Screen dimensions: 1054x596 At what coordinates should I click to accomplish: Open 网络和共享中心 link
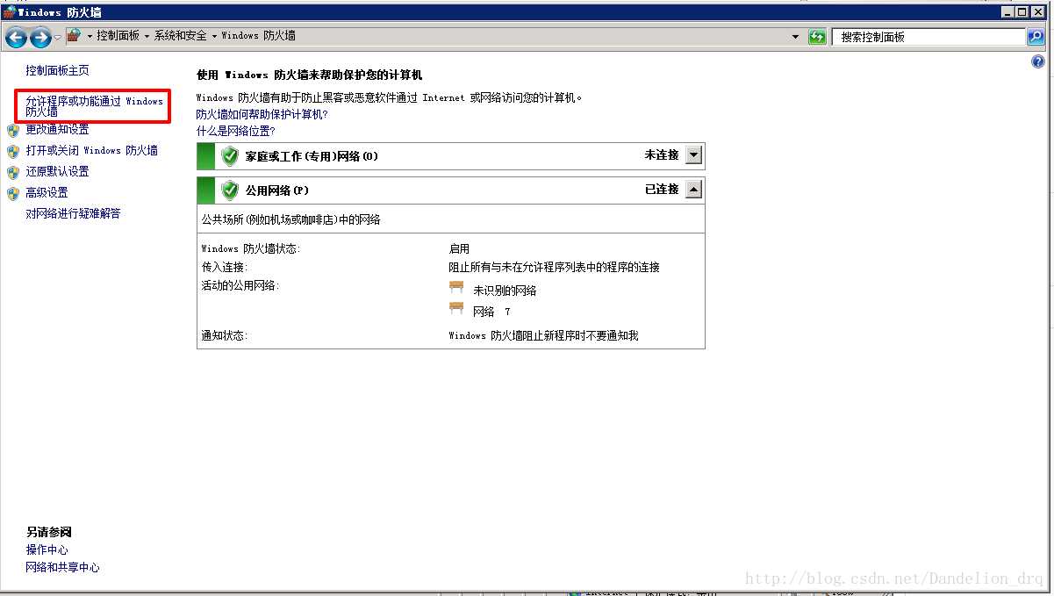point(62,567)
